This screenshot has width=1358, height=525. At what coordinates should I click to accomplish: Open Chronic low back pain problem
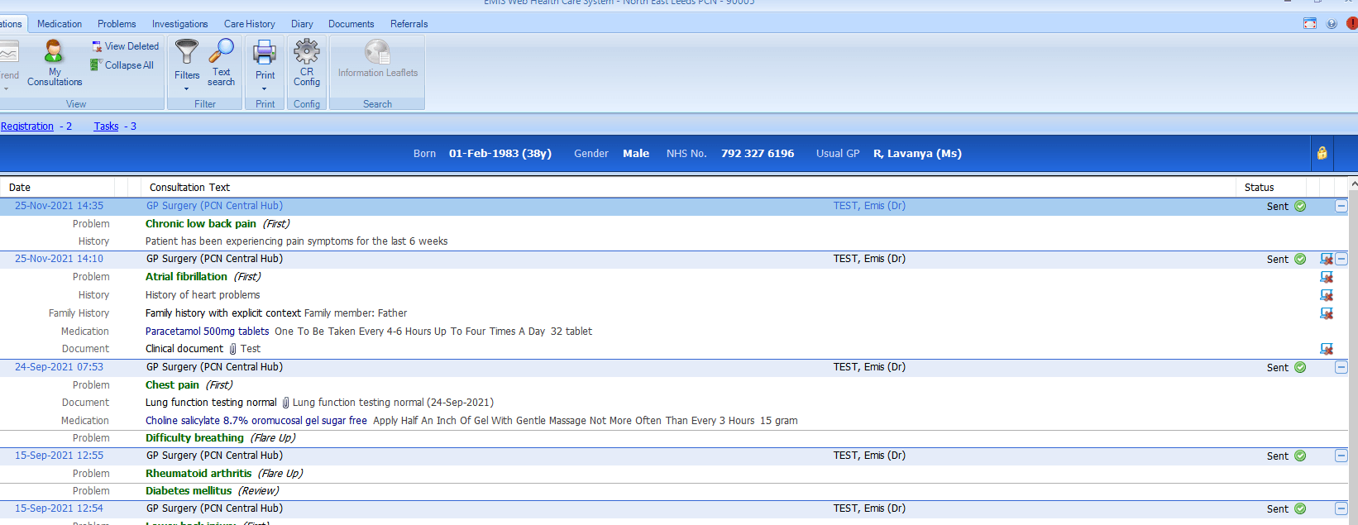201,224
